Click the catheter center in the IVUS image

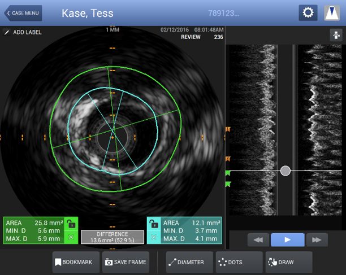pyautogui.click(x=113, y=138)
